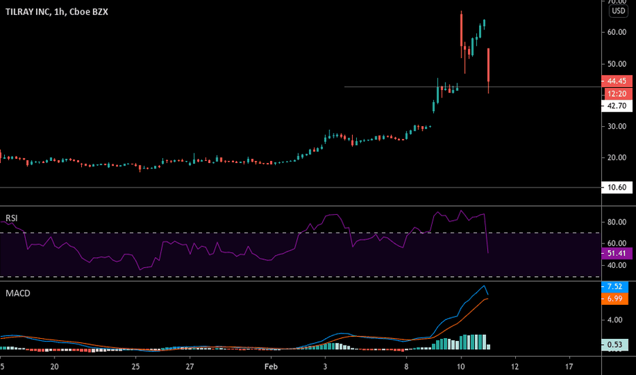Viewport: 636px width, 375px height.
Task: Click the 30.00 price axis label
Action: (616, 127)
